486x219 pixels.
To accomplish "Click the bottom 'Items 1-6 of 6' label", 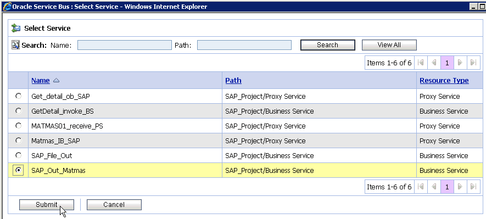I will 389,187.
